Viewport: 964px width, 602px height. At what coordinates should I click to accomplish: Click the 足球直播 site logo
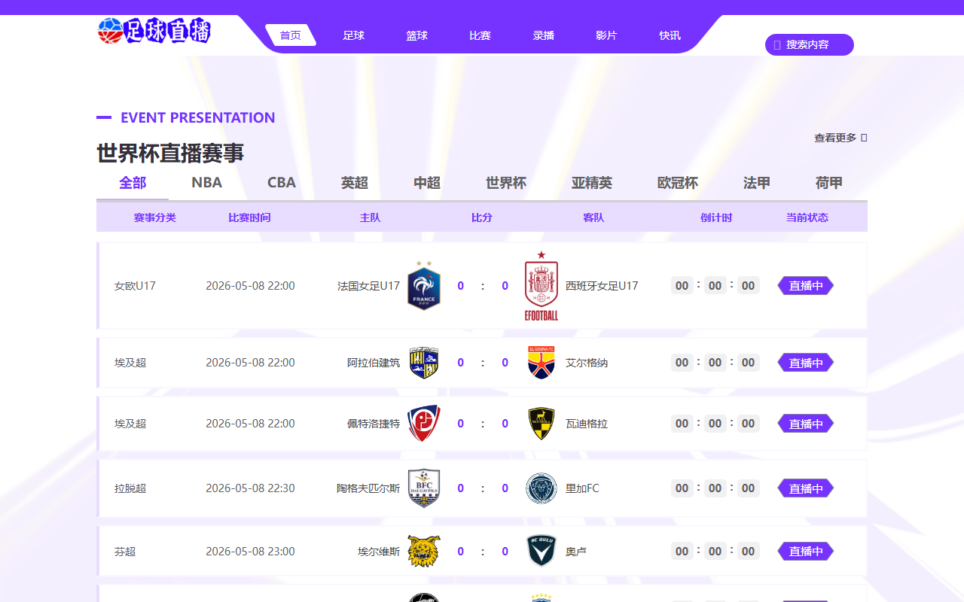click(154, 31)
